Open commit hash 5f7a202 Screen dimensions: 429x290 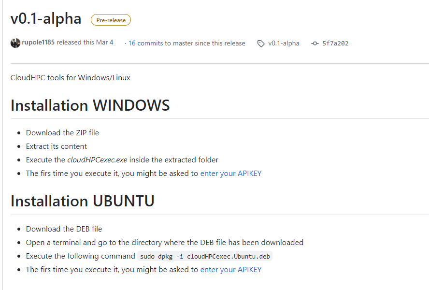(335, 43)
